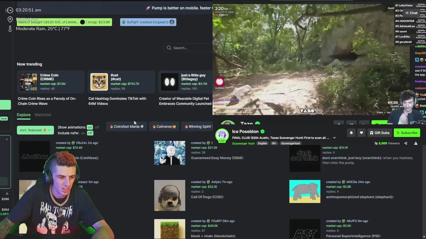Select the Cativerse category chip
Image resolution: width=426 pixels, height=239 pixels.
pyautogui.click(x=164, y=126)
